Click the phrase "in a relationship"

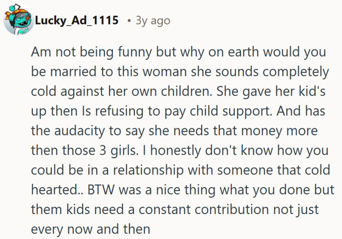point(127,170)
